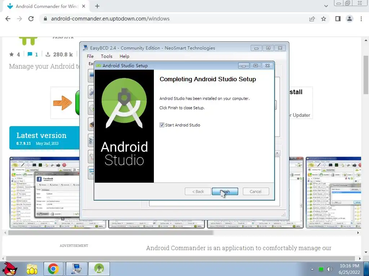Go forward in browser history
This screenshot has height=276, width=369.
pyautogui.click(x=19, y=19)
